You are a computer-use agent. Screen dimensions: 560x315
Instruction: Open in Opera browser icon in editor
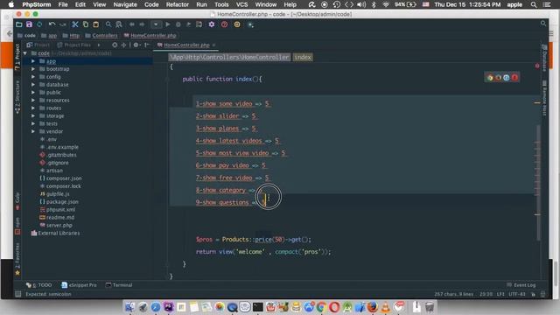(x=514, y=78)
